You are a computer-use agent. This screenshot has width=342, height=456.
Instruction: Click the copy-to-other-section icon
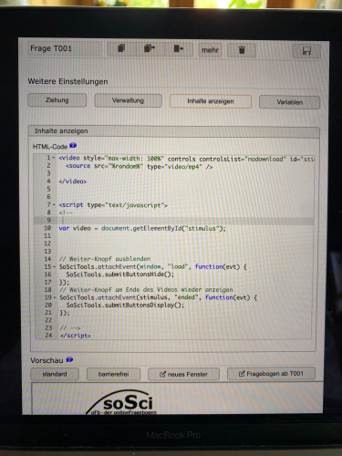click(150, 48)
